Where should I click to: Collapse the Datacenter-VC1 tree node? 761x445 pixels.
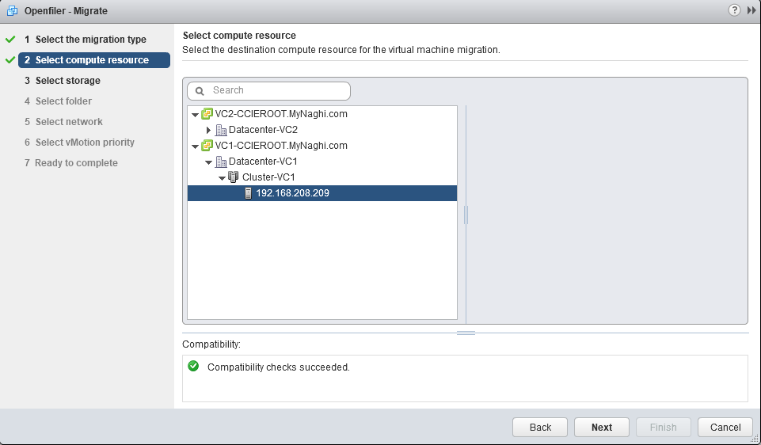(209, 162)
